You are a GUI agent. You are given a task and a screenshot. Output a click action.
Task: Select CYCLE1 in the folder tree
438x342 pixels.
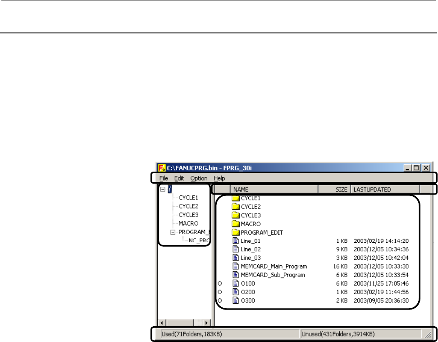click(188, 198)
